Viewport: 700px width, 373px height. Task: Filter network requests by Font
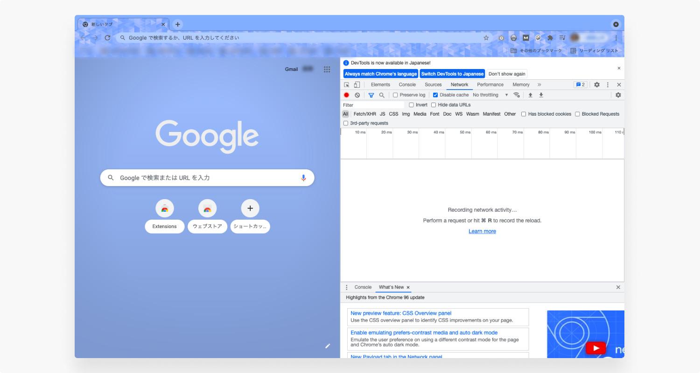coord(434,114)
